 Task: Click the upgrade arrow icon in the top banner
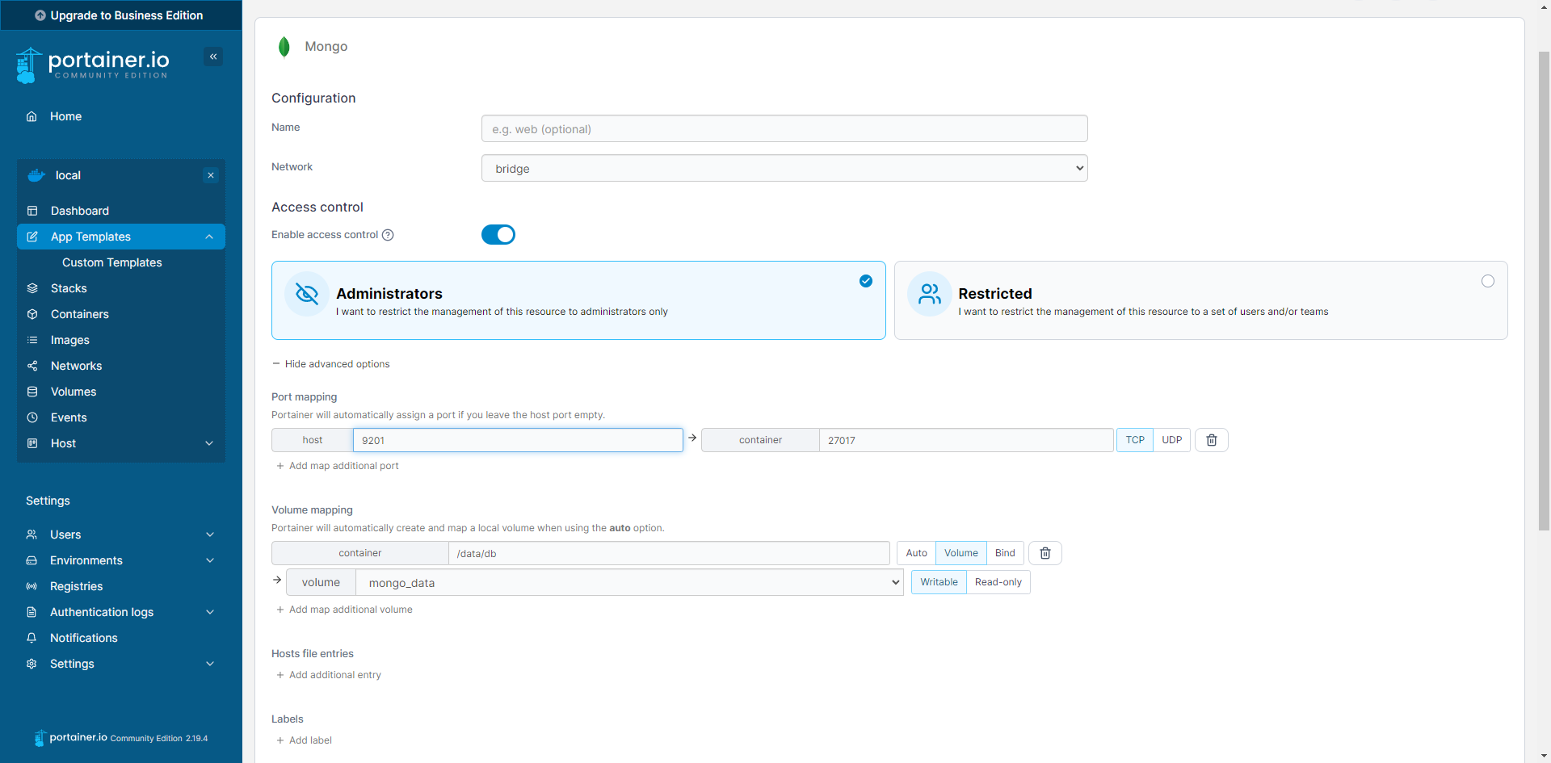pyautogui.click(x=40, y=15)
